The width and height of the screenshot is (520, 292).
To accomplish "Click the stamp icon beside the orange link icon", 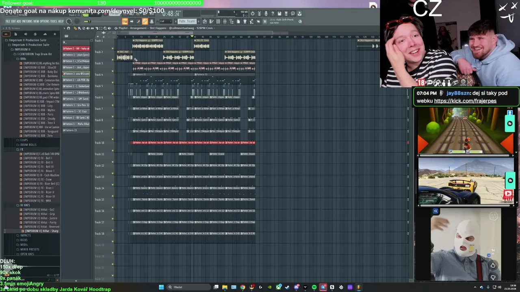I will coord(152,21).
